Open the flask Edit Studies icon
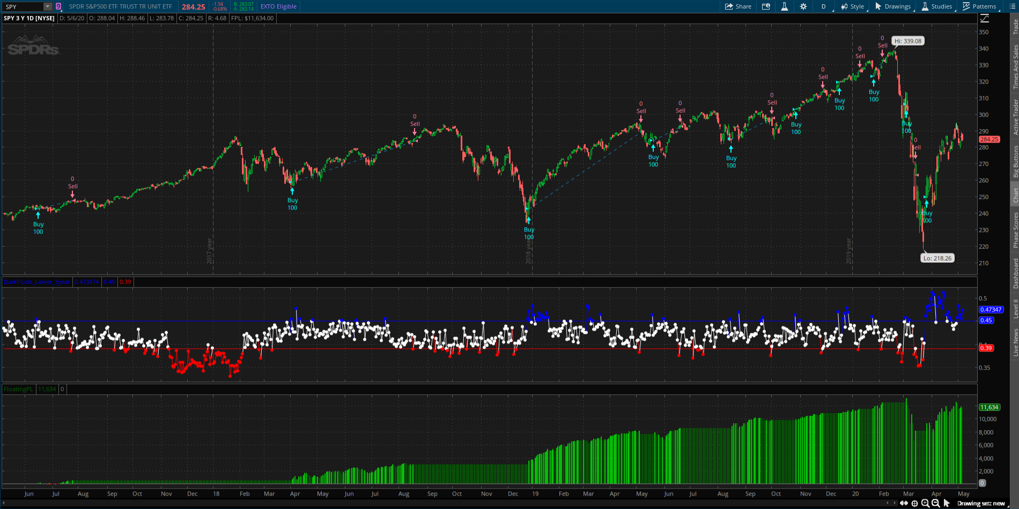Screen dimensions: 1019x509 (x=784, y=6)
